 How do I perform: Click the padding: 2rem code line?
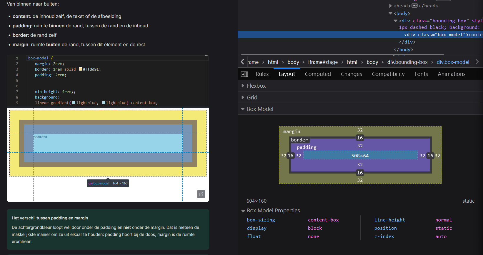51,75
